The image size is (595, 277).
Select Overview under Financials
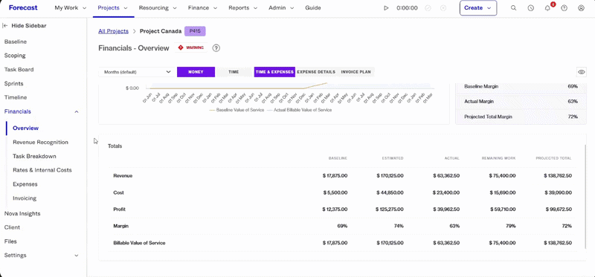click(26, 128)
